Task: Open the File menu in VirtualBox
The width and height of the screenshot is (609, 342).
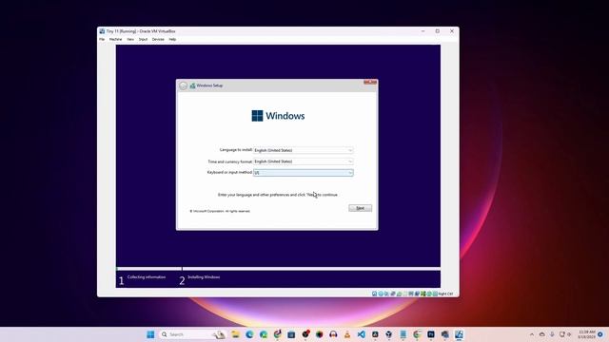Action: [x=102, y=39]
